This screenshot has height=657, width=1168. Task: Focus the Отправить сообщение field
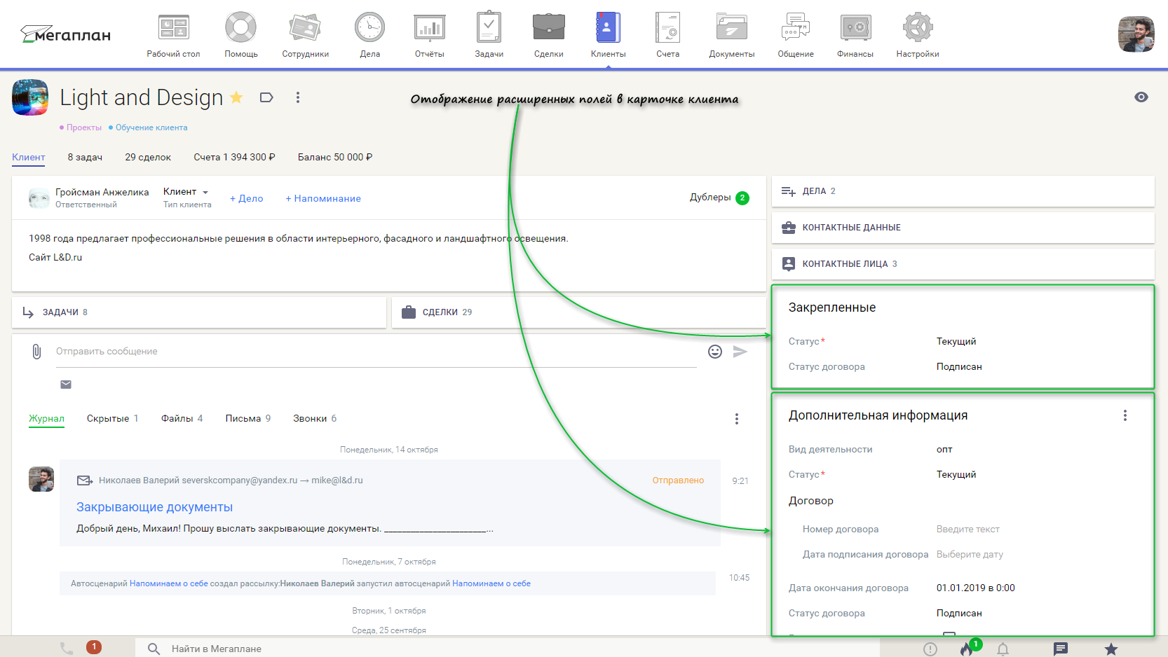tap(376, 352)
